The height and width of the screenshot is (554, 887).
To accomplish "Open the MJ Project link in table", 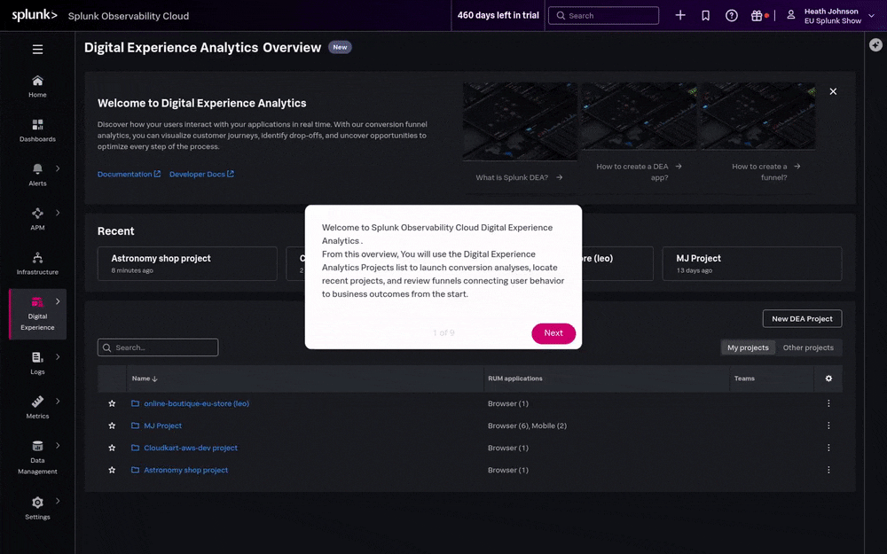I will (x=163, y=425).
